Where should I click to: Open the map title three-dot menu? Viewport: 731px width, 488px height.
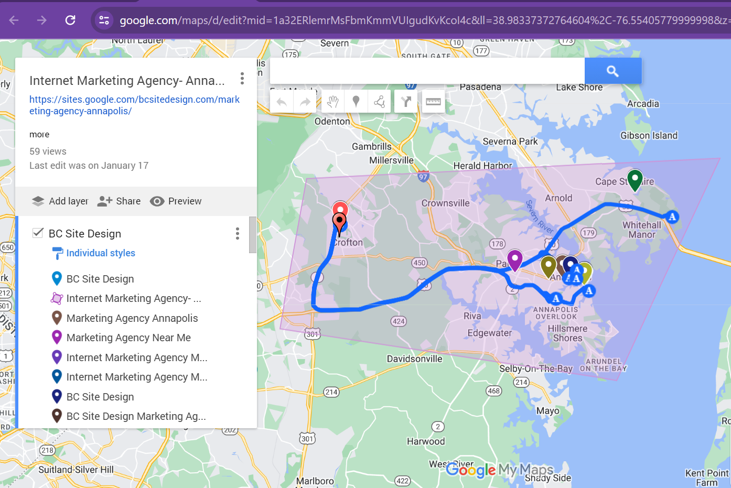(x=242, y=79)
